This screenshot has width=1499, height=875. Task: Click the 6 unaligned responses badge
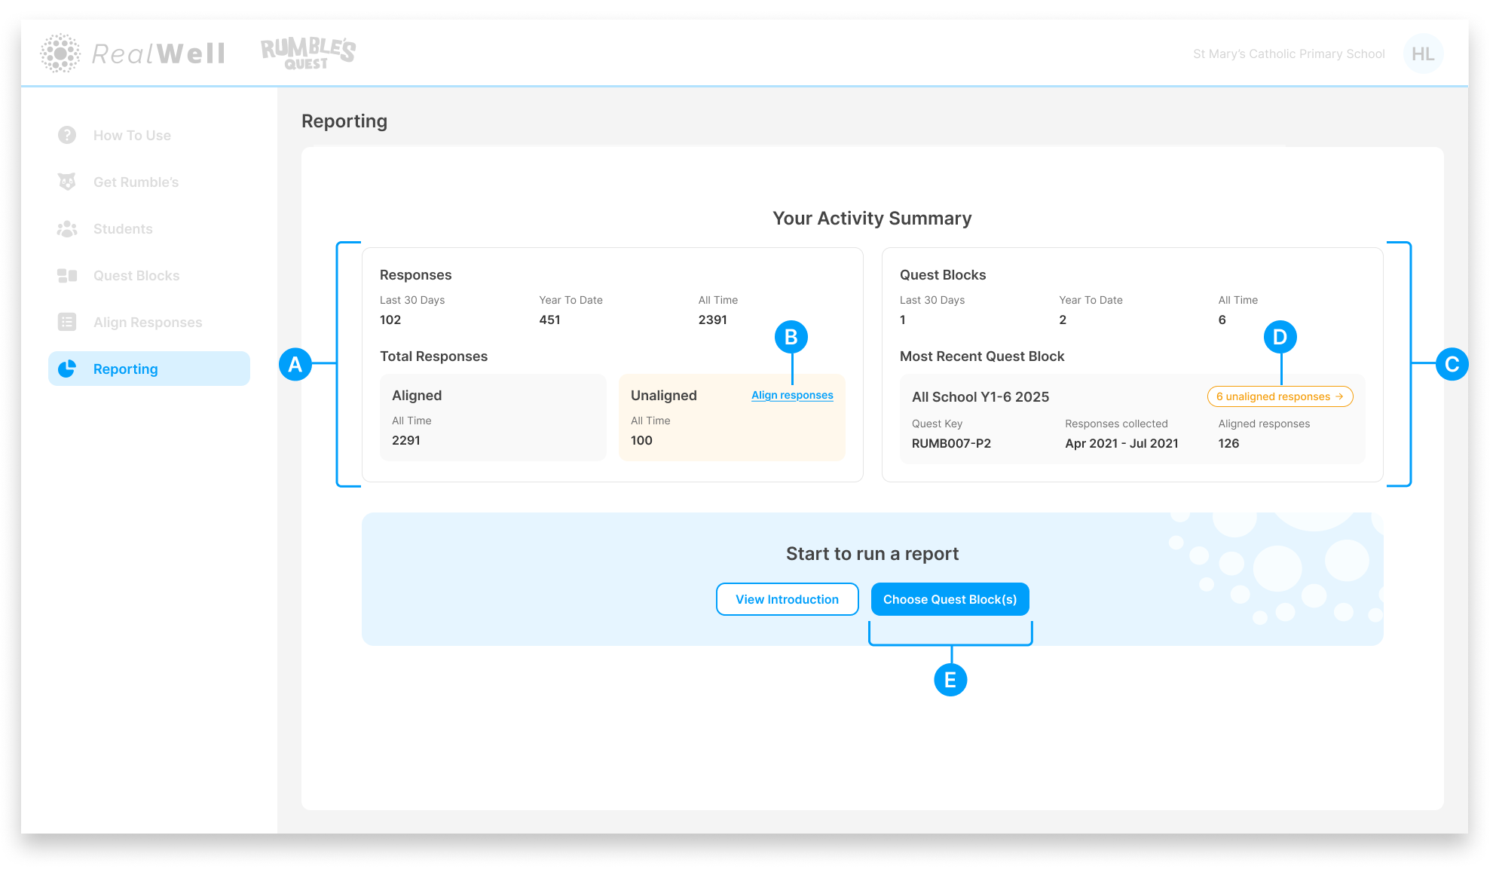[1279, 396]
